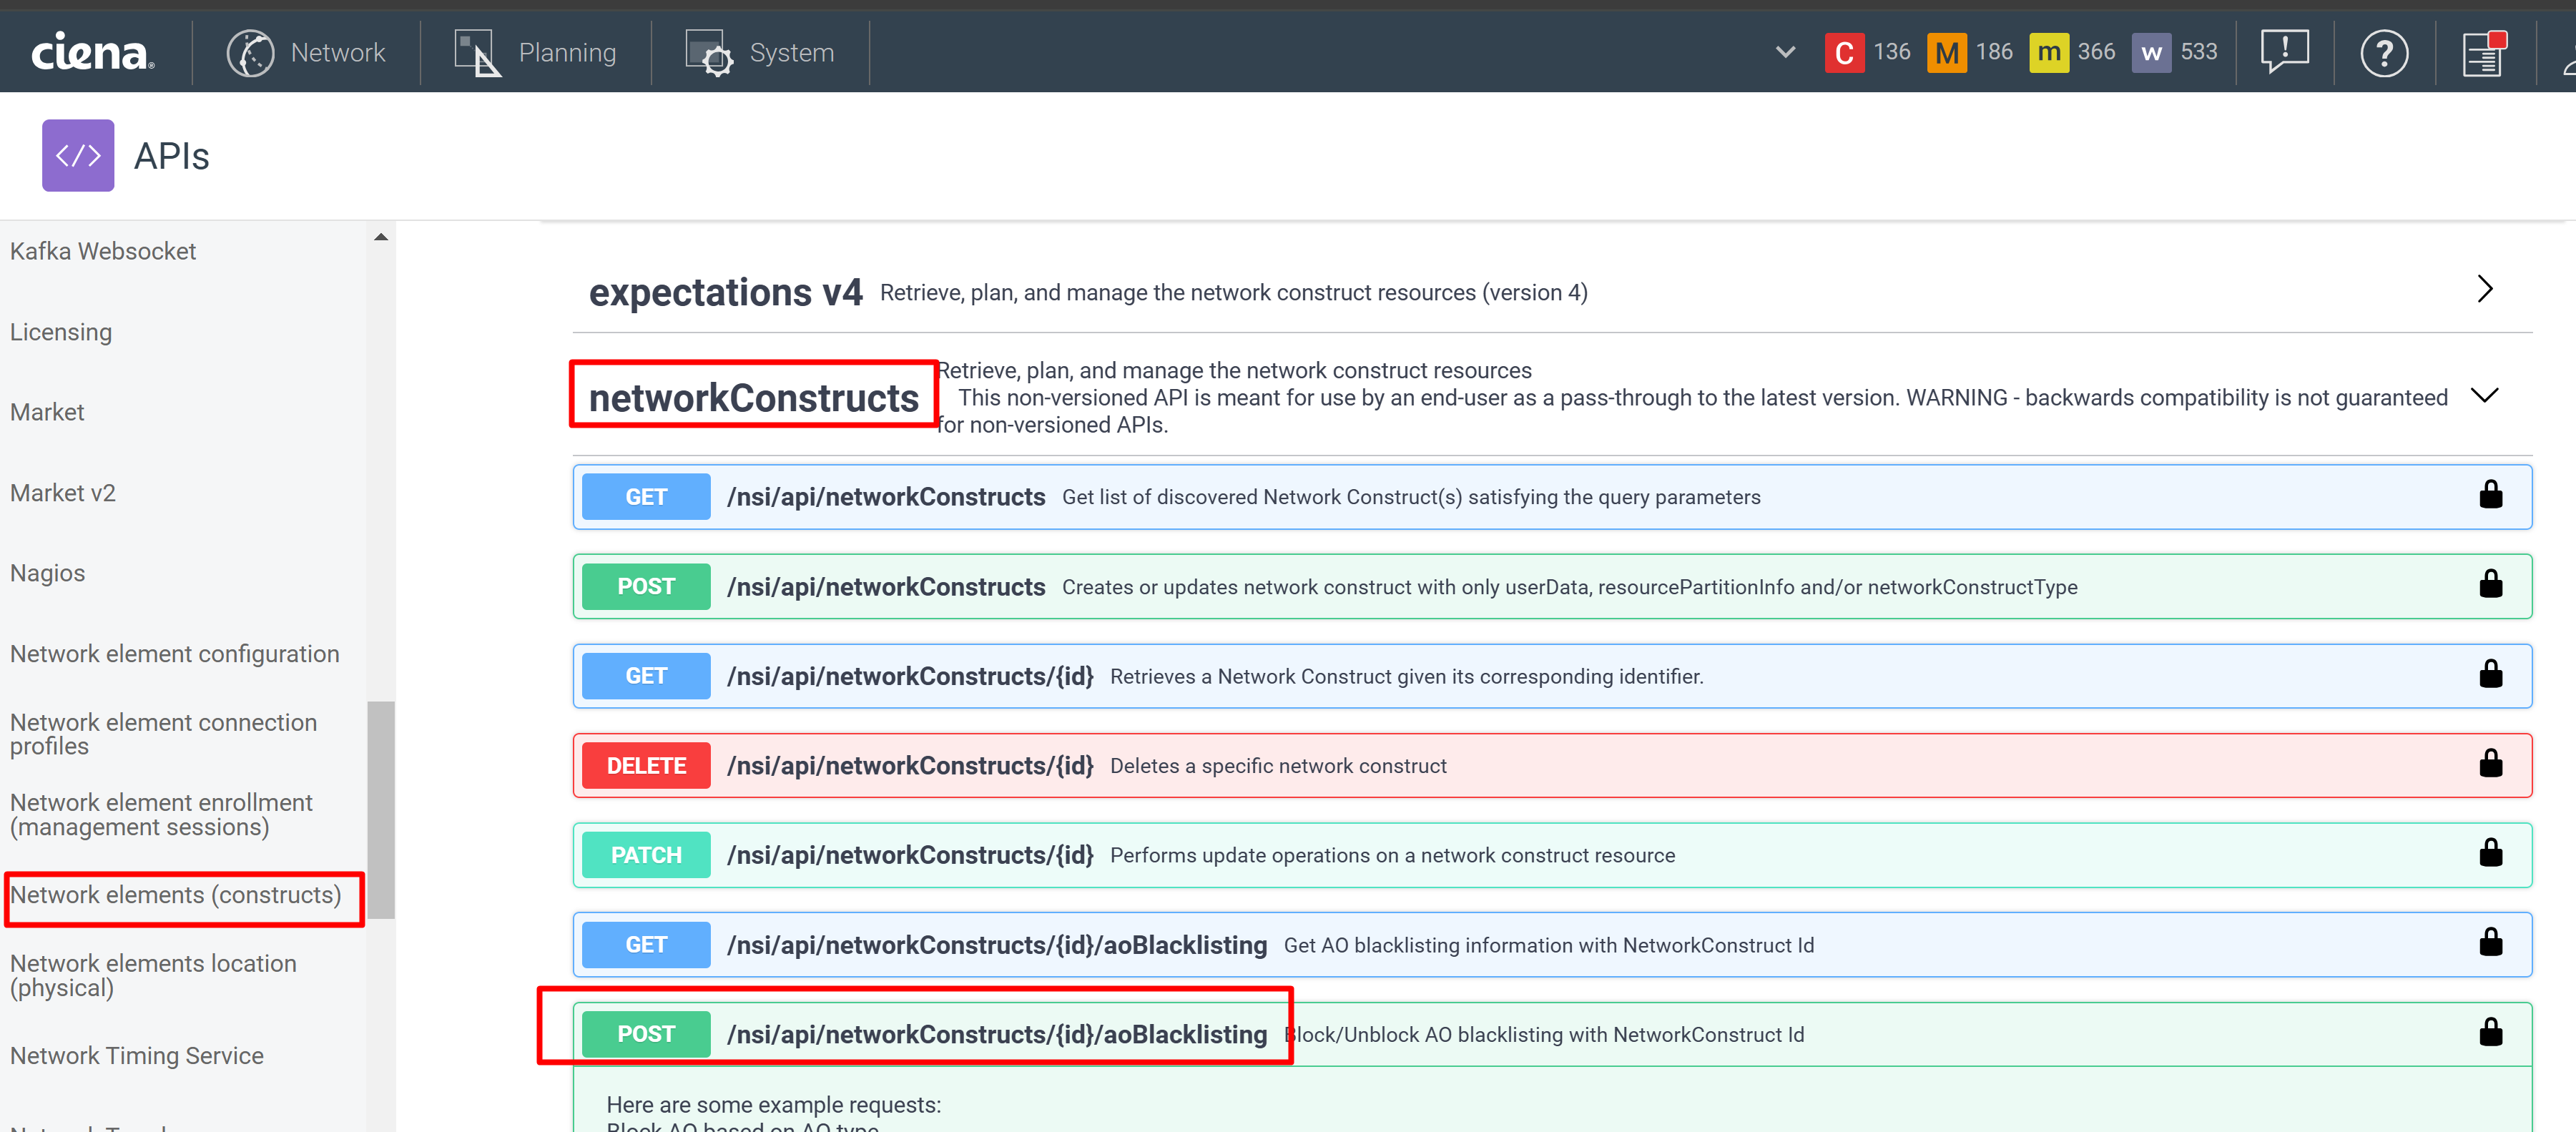Viewport: 2576px width, 1132px height.
Task: Expand POST /nsi/api/networkConstructs operation
Action: pos(1552,586)
